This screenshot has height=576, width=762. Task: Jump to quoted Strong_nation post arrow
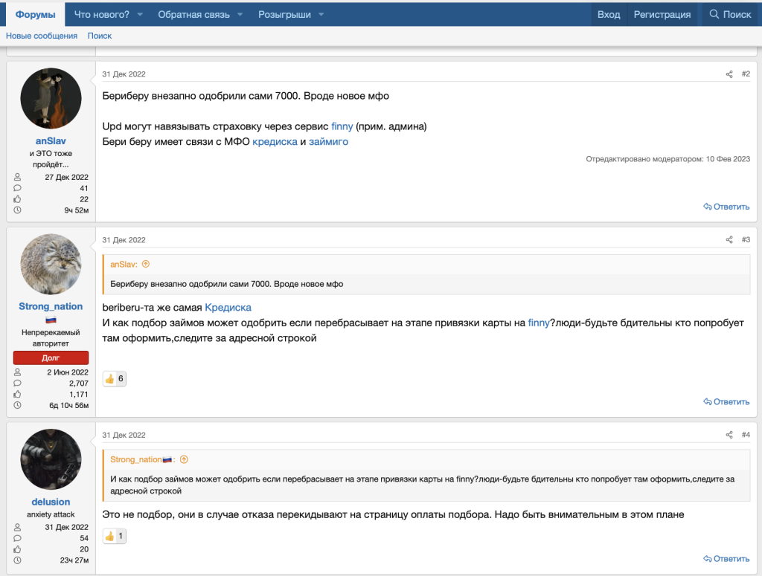point(184,459)
